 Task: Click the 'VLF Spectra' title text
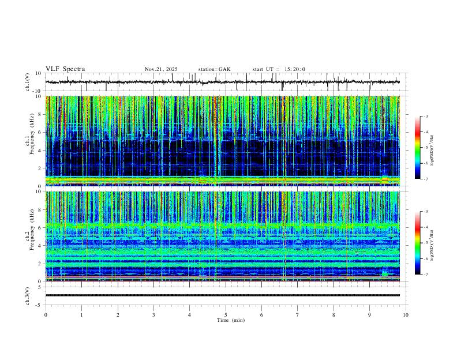point(65,69)
